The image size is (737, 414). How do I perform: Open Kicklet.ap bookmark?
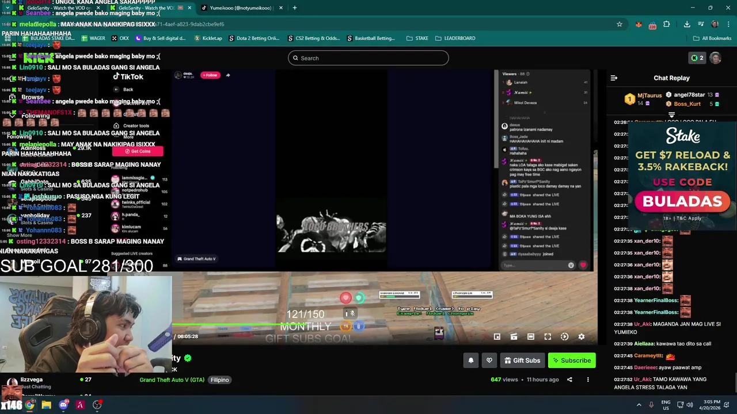click(208, 39)
